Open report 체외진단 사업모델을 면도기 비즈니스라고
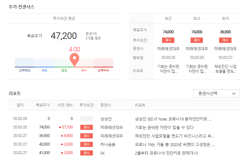This screenshot has height=160, width=250. [x=175, y=136]
